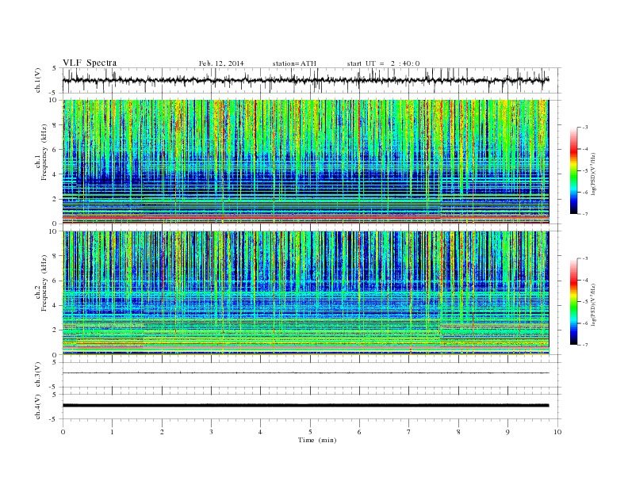Screen dimensions: 628x485
Task: Click the "7" minute time tick label
Action: click(x=409, y=432)
